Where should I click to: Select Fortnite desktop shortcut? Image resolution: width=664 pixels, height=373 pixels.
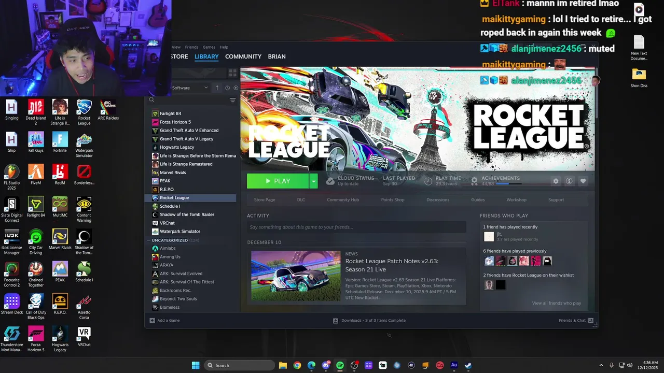coord(60,142)
